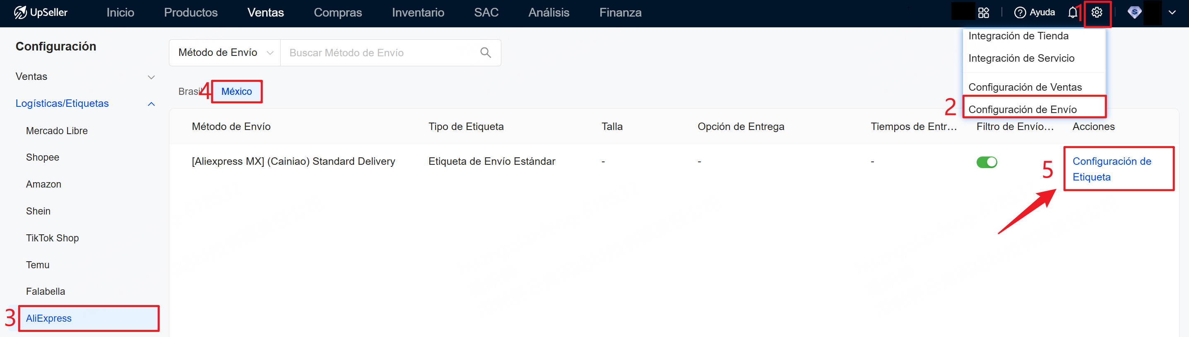Toggle Filtro de Envío switch off
Screen dimensions: 1189x337
click(987, 162)
